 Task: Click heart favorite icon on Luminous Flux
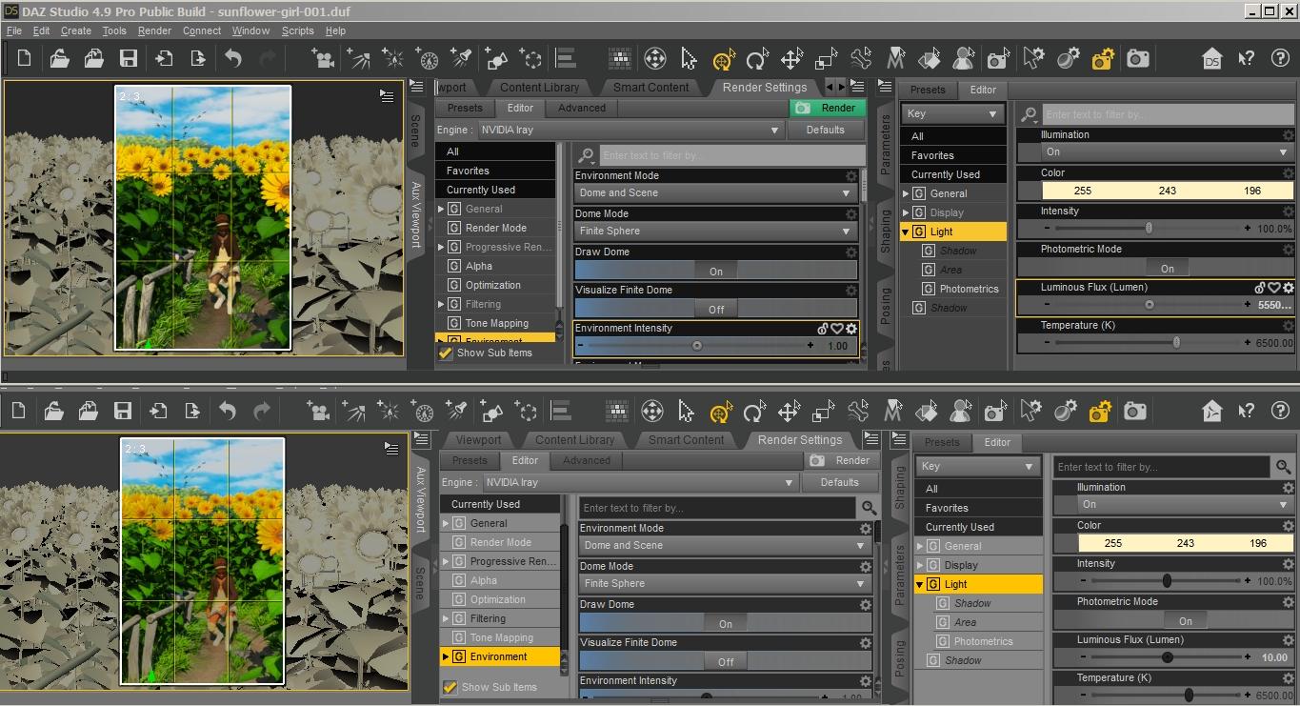[x=1273, y=288]
